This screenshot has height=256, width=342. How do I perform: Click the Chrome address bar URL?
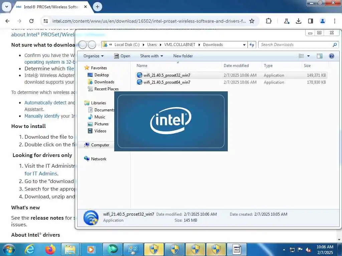[149, 21]
